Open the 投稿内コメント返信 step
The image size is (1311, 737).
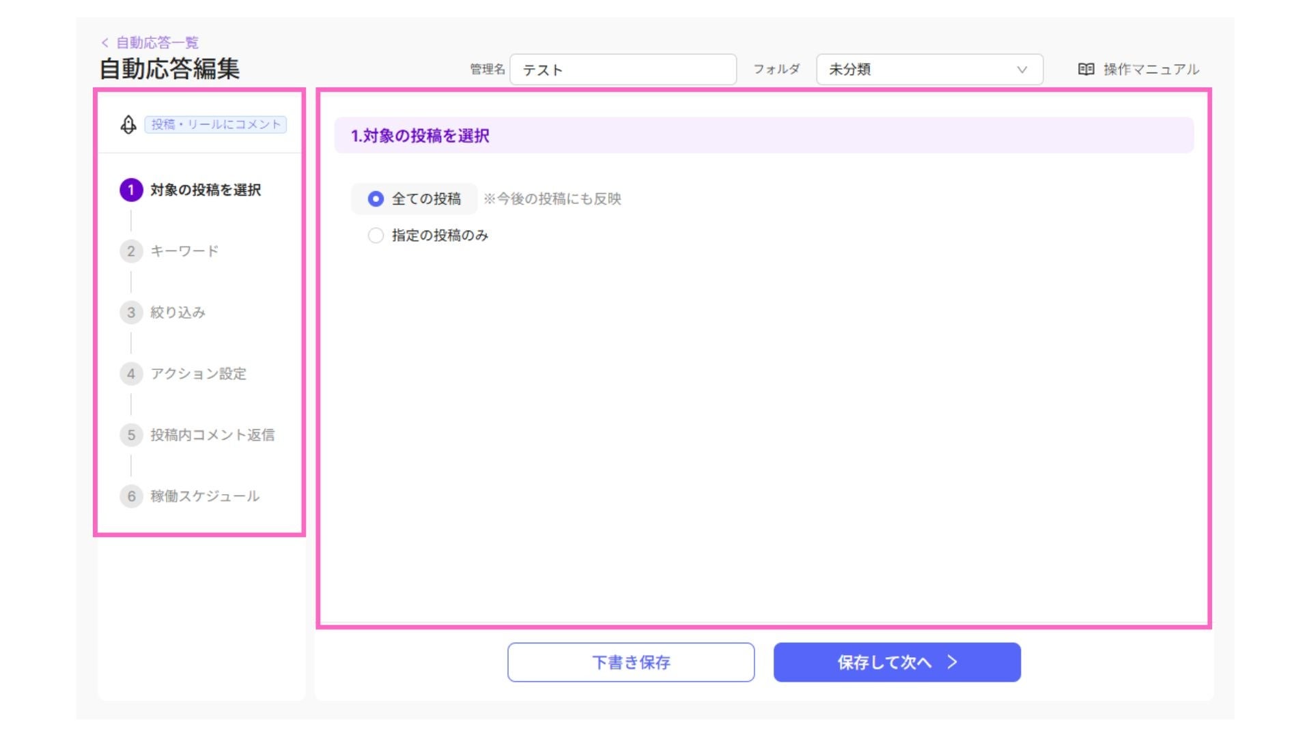212,435
